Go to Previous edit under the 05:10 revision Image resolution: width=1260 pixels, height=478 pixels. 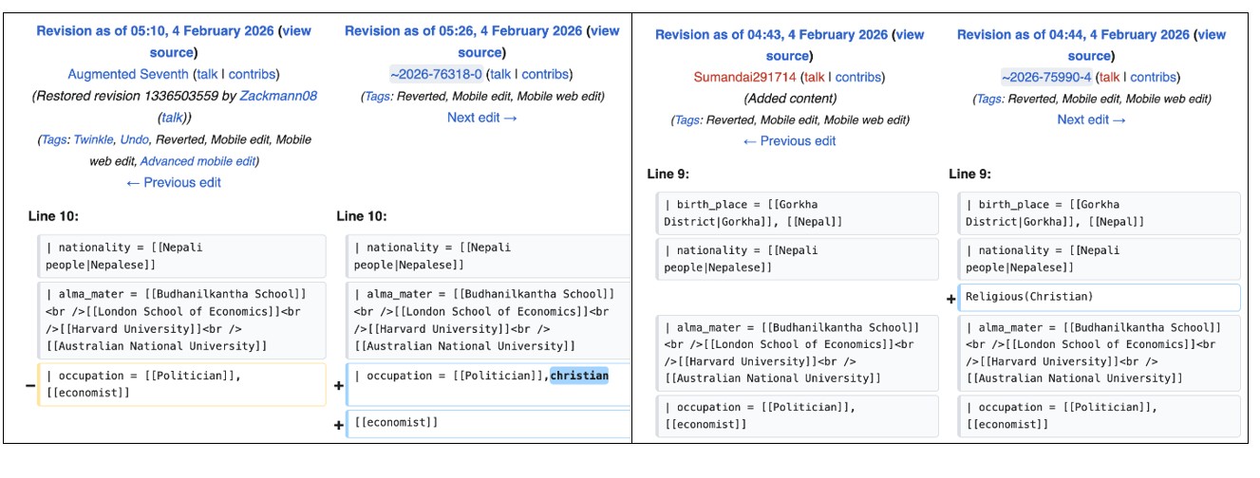pyautogui.click(x=174, y=183)
